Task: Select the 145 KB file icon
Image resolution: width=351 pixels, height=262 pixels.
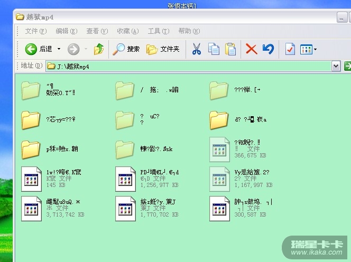Action: tap(31, 179)
